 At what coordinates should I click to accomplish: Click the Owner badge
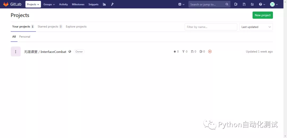pyautogui.click(x=79, y=52)
